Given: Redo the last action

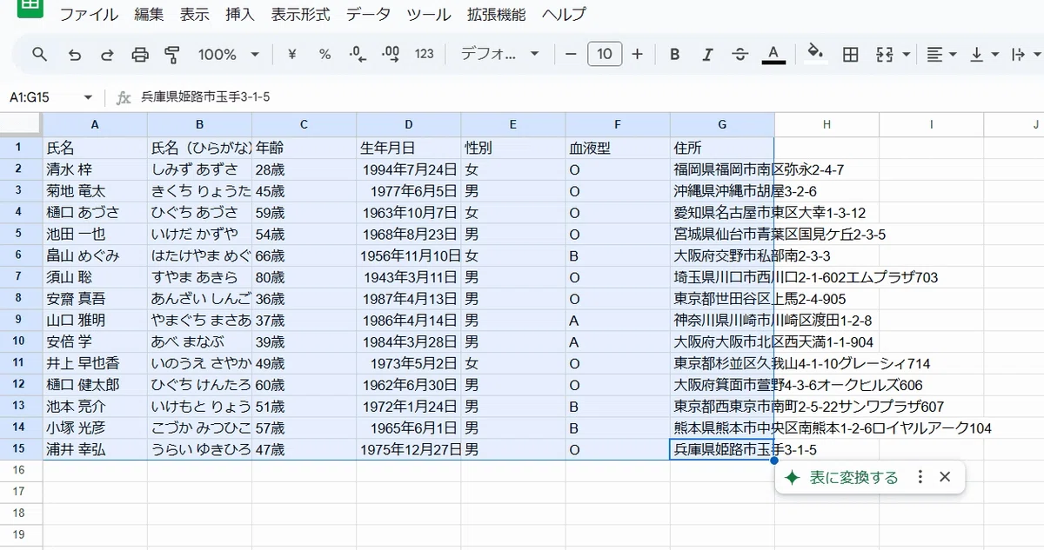Looking at the screenshot, I should tap(107, 54).
